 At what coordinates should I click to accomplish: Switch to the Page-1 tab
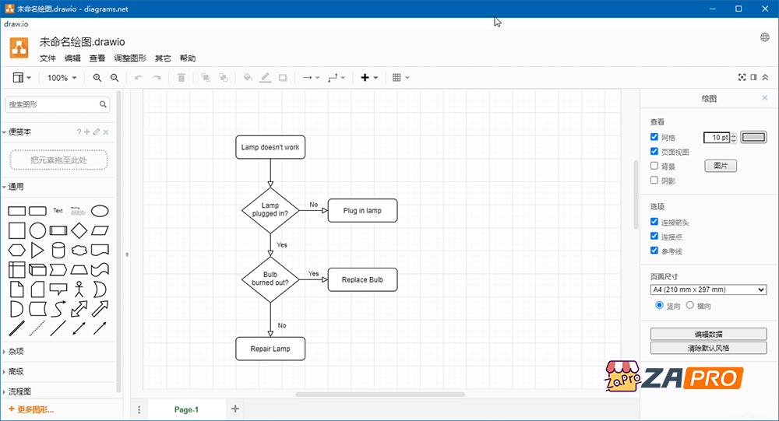(186, 409)
